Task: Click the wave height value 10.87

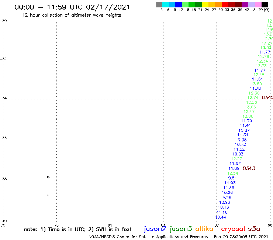Action: [x=244, y=130]
